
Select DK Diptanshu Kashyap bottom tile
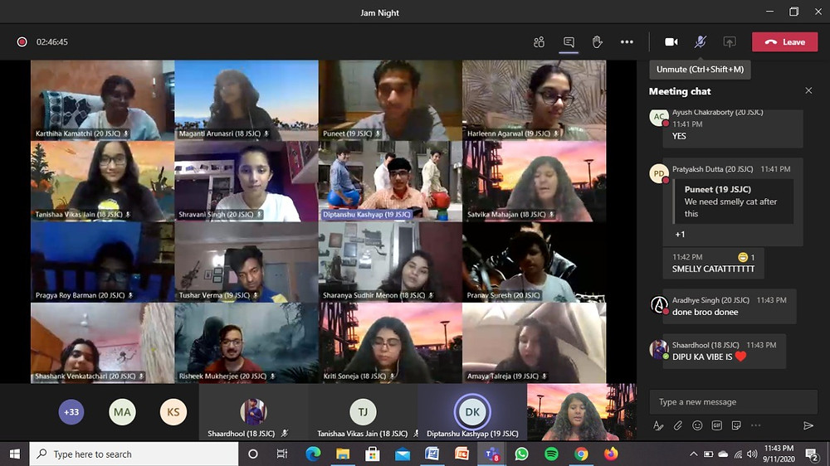point(472,413)
